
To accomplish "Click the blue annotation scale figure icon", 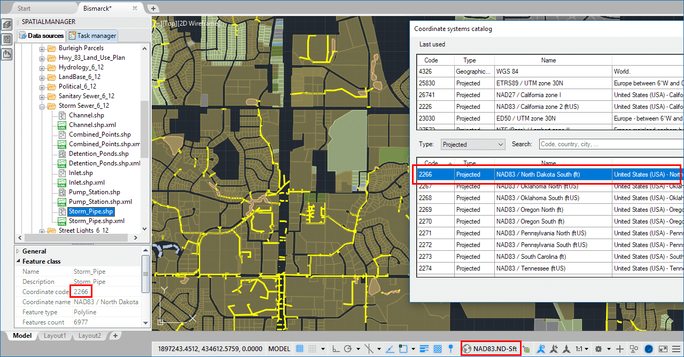I will click(541, 349).
